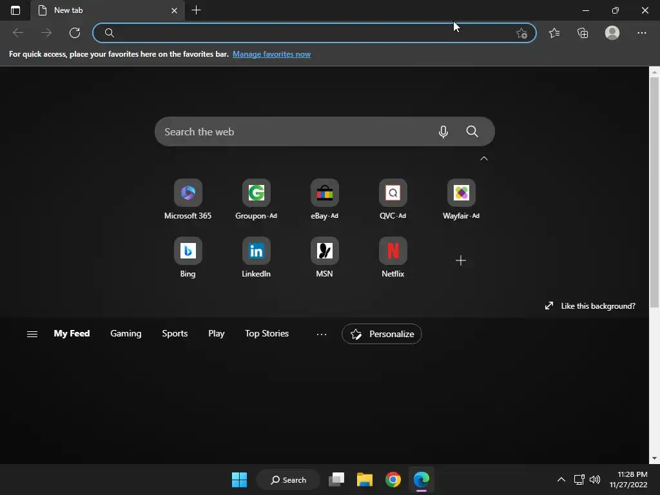Add this page to favorites star icon
660x495 pixels.
tap(521, 34)
